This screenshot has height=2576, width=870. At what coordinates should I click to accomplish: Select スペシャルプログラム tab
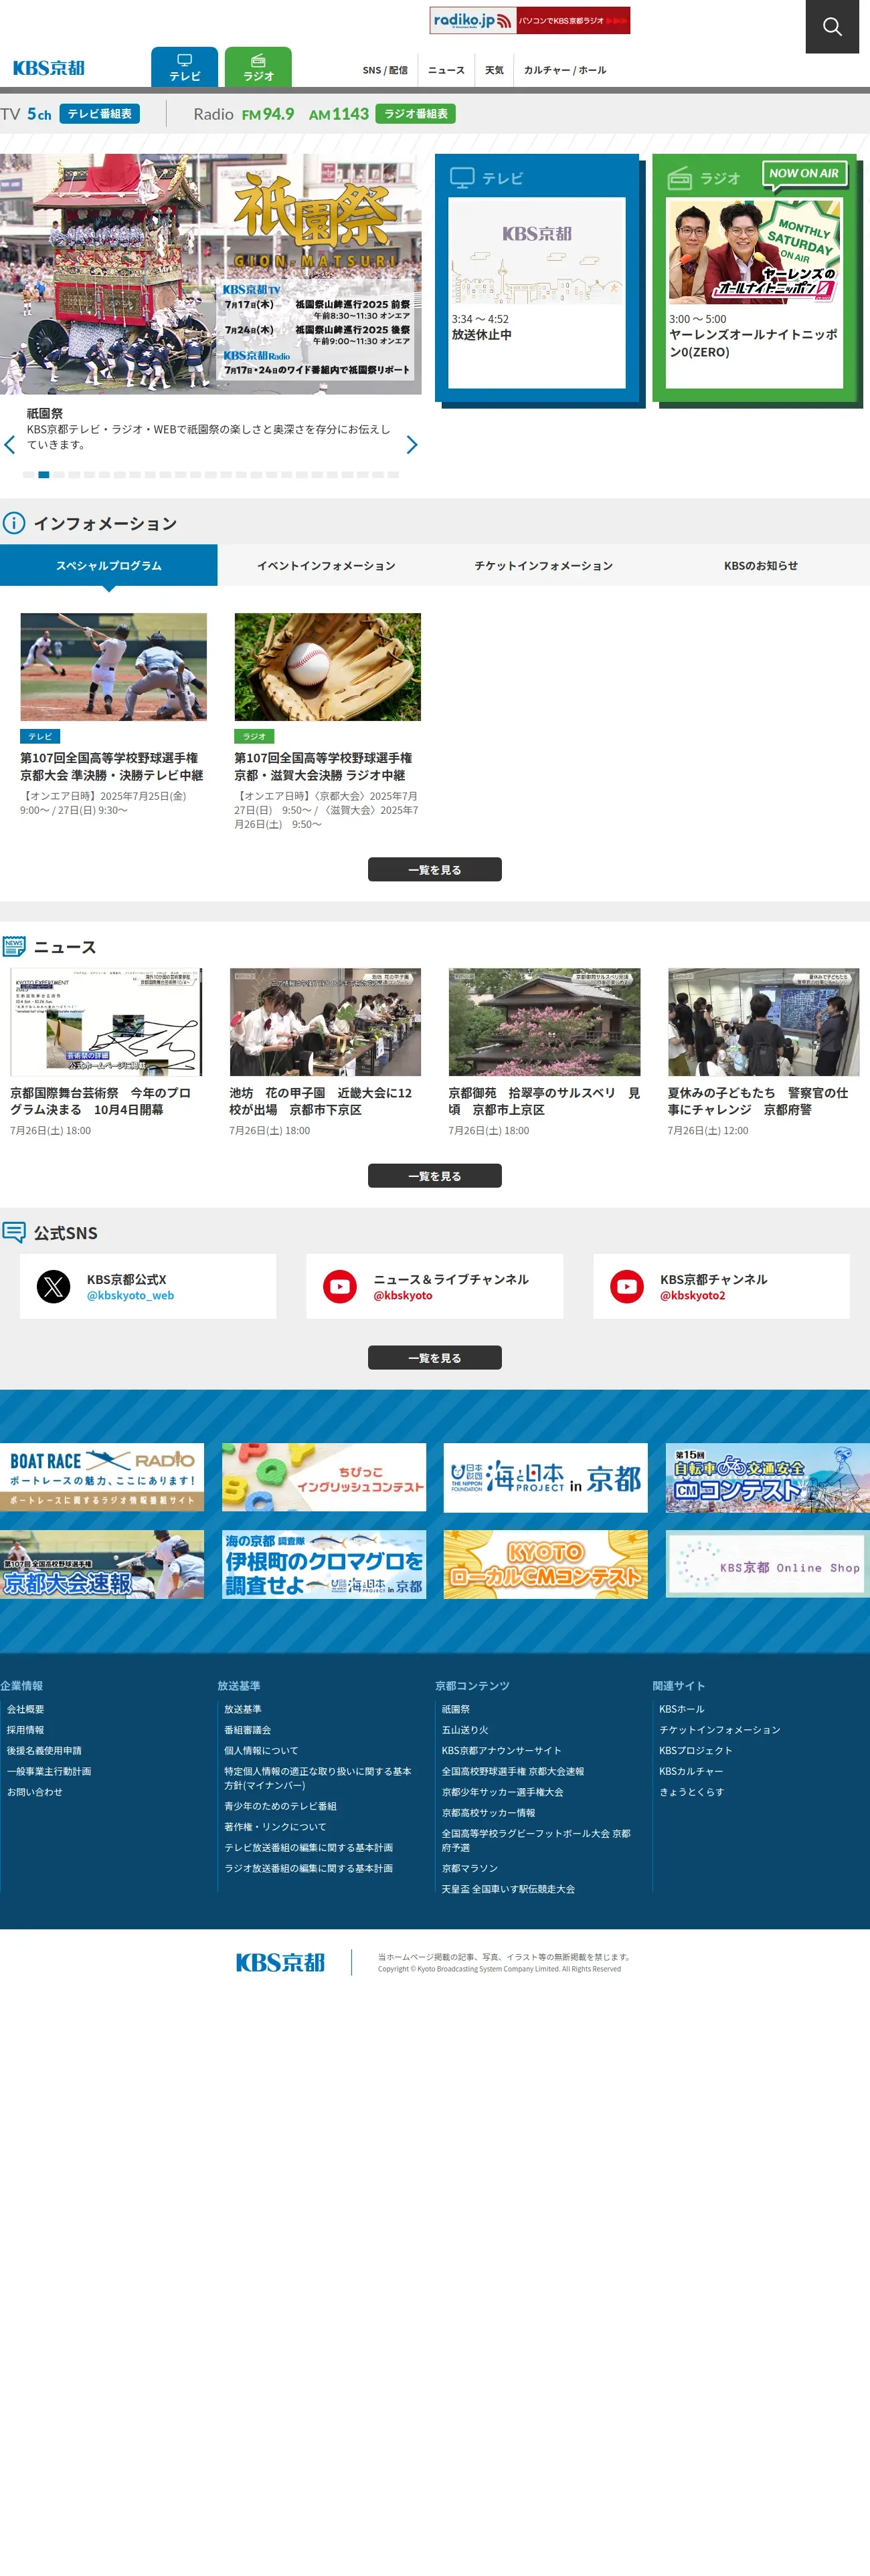(108, 565)
